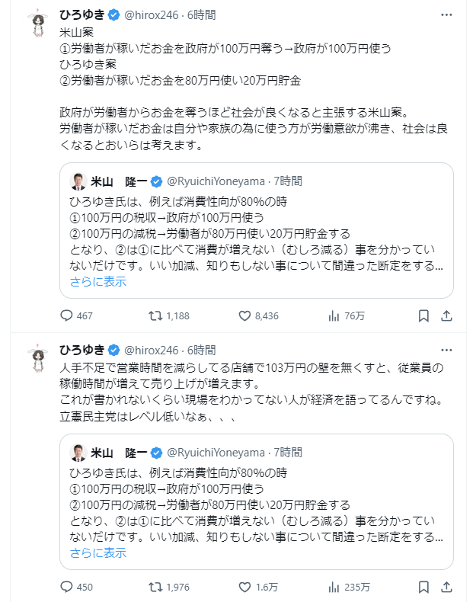Open the @hirox246 handle on the first tweet
473x602 pixels.
click(x=152, y=15)
